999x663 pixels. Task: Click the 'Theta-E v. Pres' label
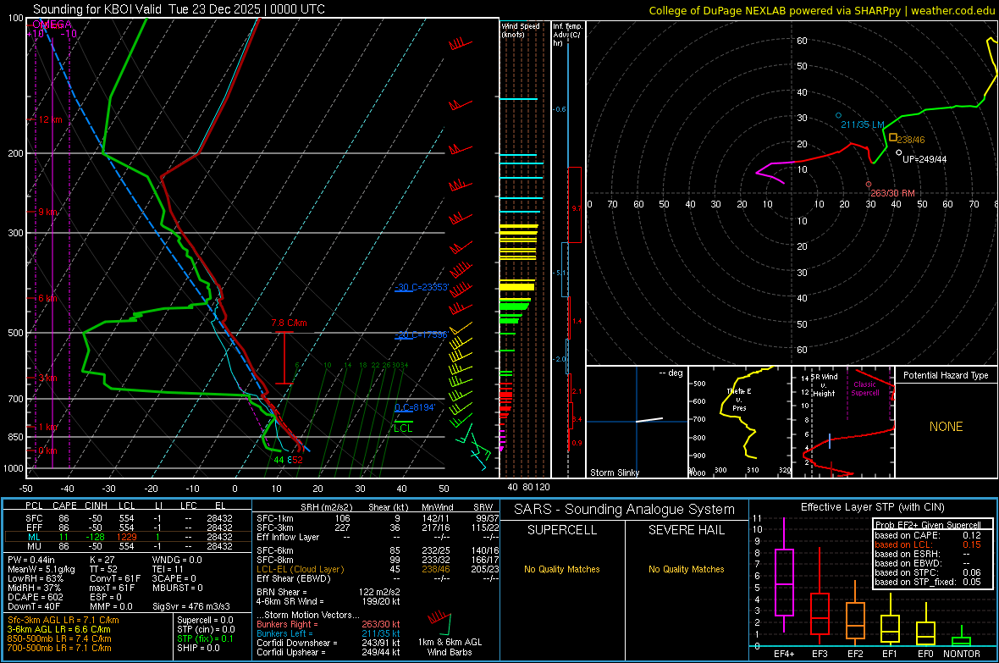click(x=739, y=399)
